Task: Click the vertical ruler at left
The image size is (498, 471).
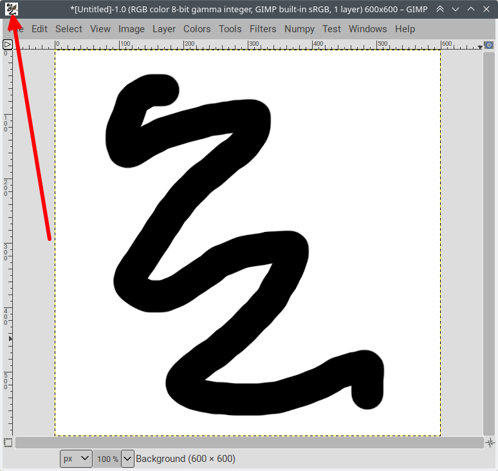Action: pos(8,244)
